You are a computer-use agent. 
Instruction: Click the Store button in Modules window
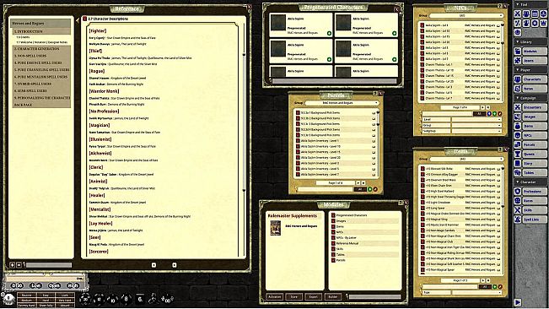pyautogui.click(x=294, y=296)
